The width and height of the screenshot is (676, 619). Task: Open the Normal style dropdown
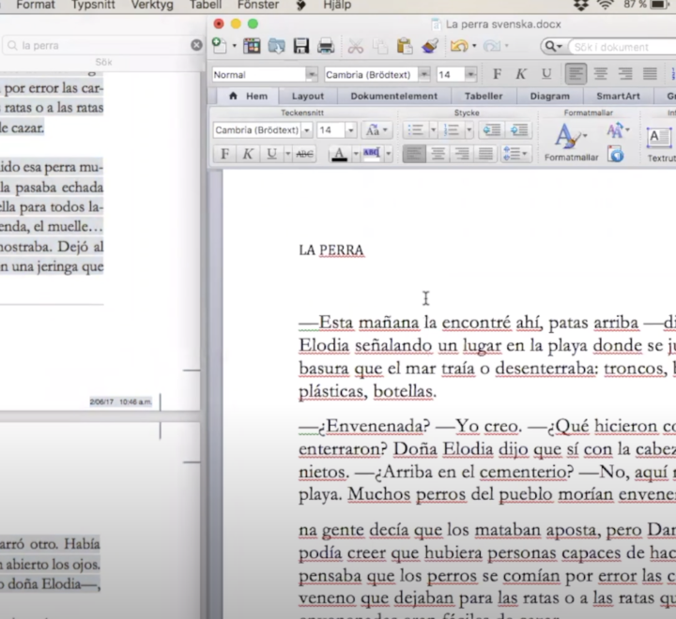[312, 75]
